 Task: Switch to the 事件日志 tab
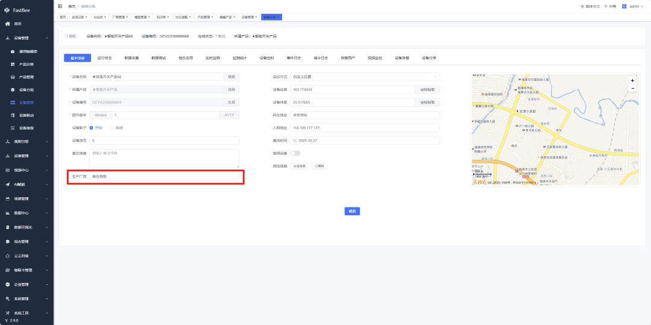pyautogui.click(x=294, y=58)
